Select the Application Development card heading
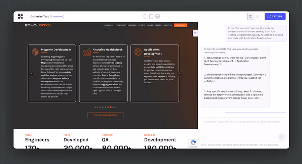The height and width of the screenshot is (164, 302). coord(153,52)
